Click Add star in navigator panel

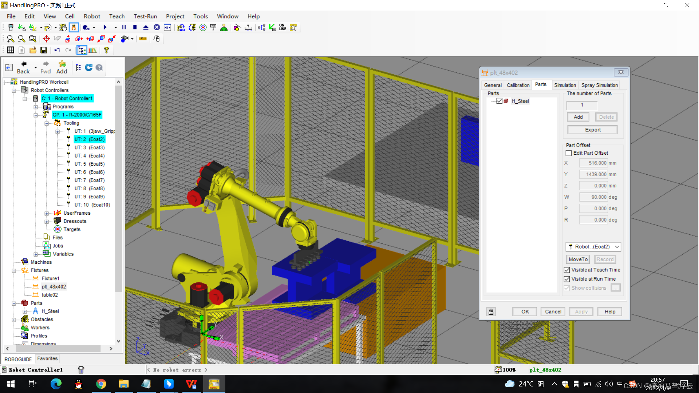tap(62, 67)
